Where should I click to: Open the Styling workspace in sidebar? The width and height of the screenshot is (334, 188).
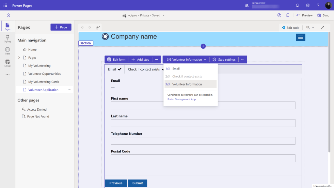7,39
